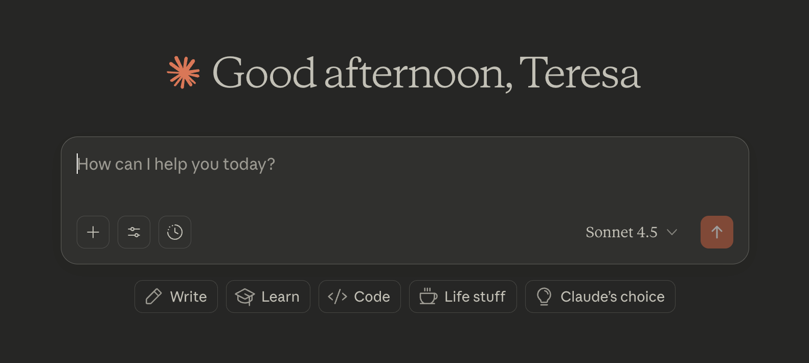Screen dimensions: 809x363
Task: Open the Life stuff suggestions
Action: tap(463, 297)
